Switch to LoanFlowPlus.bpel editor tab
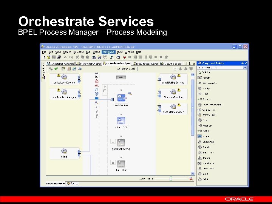Image resolution: width=272 pixels, height=204 pixels. pyautogui.click(x=117, y=63)
